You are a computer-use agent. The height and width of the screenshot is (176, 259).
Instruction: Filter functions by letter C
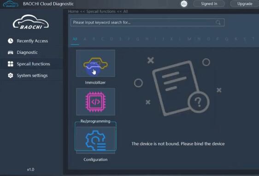coord(102,39)
